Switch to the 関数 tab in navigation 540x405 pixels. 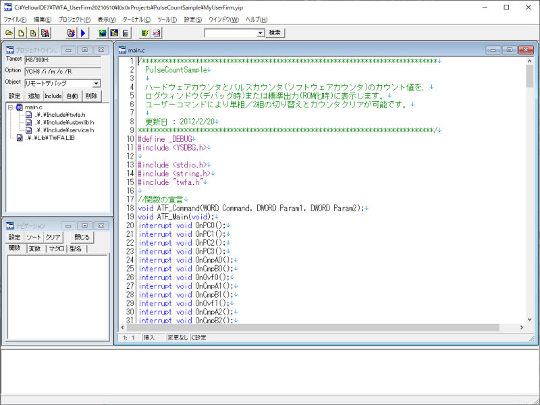[14, 248]
